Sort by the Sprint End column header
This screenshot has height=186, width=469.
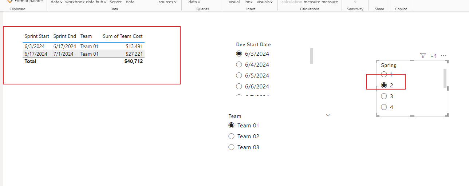pos(65,36)
